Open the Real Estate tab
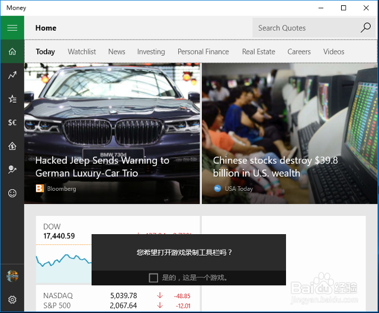 [x=259, y=52]
